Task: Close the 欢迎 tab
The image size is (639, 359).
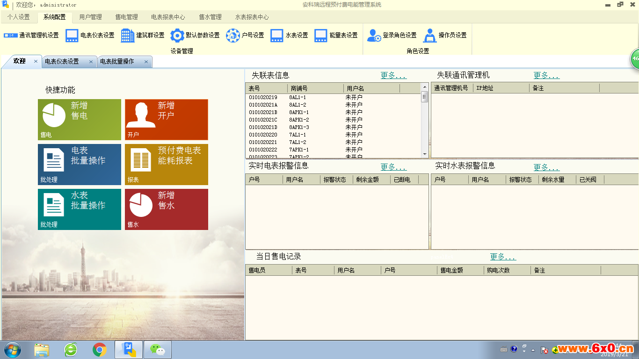Action: point(36,61)
